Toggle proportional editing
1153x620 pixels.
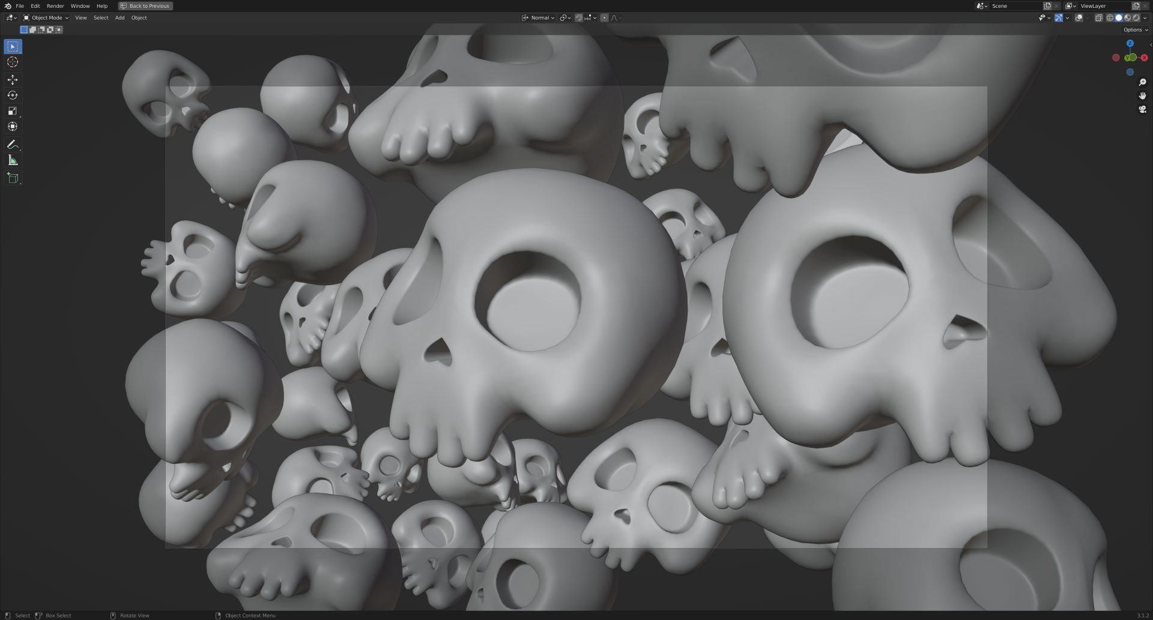tap(604, 18)
